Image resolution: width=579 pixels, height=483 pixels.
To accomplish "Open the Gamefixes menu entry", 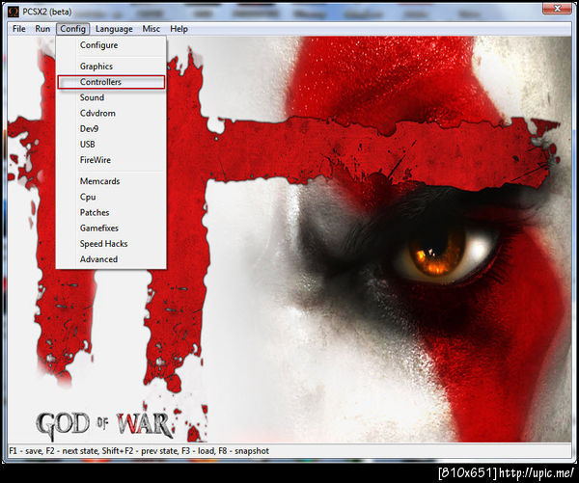I will (x=111, y=228).
